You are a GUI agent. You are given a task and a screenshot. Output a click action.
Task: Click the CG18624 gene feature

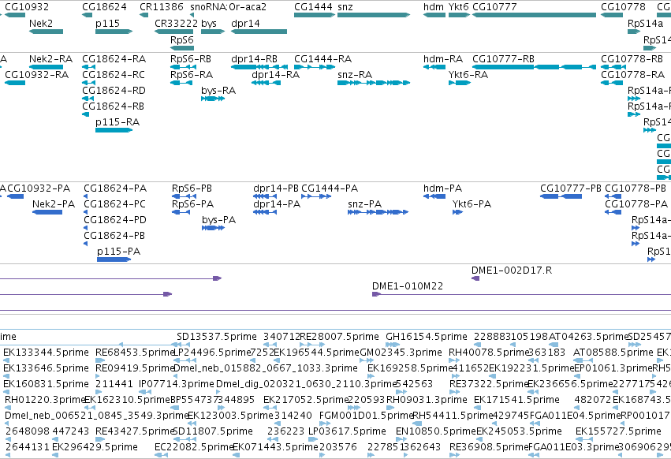88,15
